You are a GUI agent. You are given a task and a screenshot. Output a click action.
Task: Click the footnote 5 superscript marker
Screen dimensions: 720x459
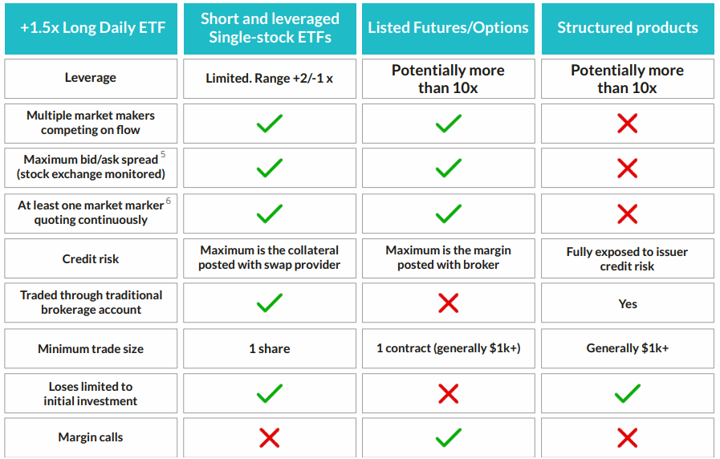pos(163,154)
